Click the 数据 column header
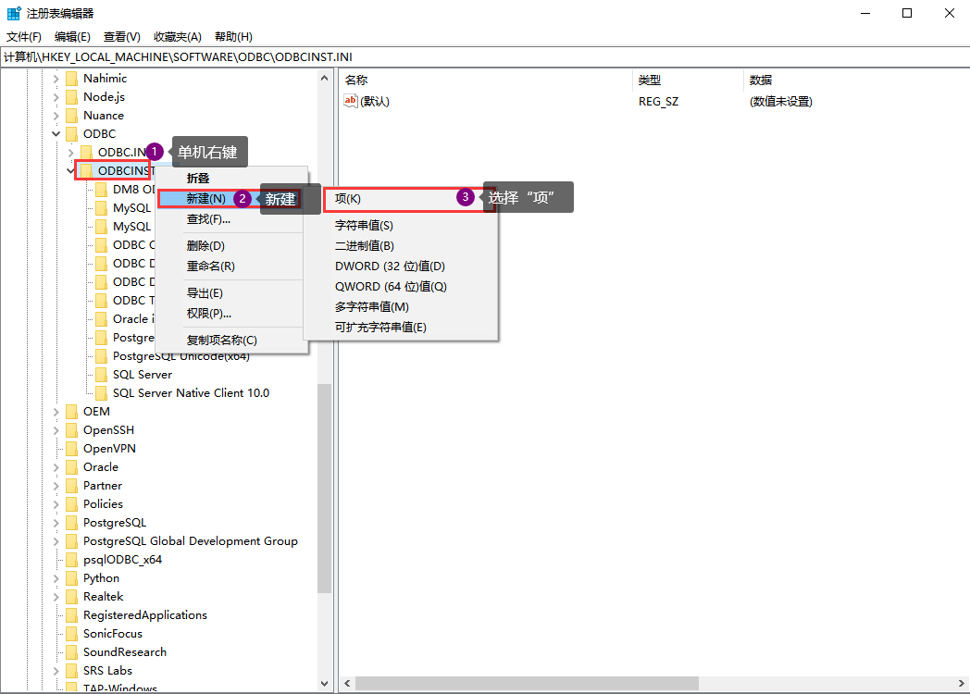970x694 pixels. [856, 81]
